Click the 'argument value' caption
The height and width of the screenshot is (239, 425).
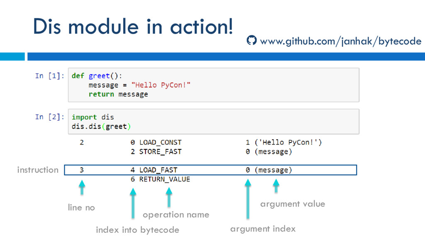[293, 204]
